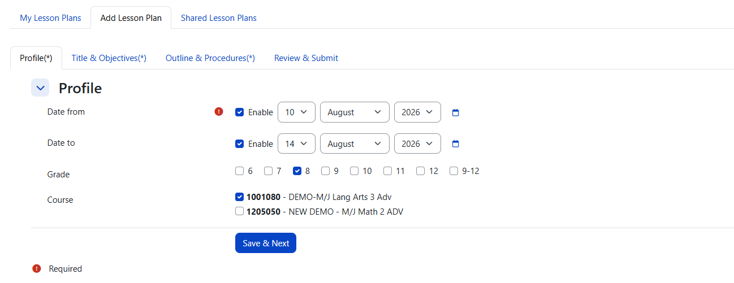Collapse the Profile section chevron
Viewport: 734px width, 283px height.
click(x=40, y=88)
